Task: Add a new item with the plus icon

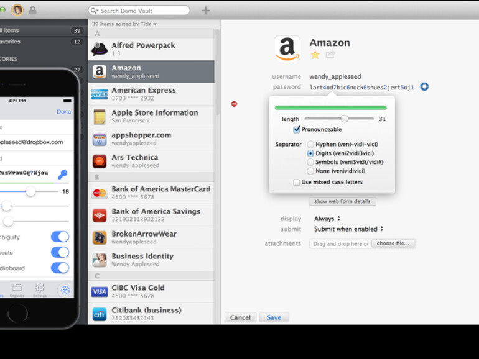Action: (x=205, y=11)
